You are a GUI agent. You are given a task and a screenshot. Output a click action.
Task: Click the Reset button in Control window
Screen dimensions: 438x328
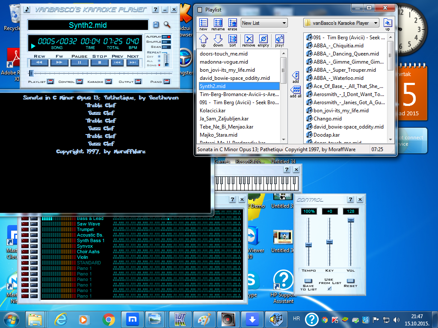point(350,281)
